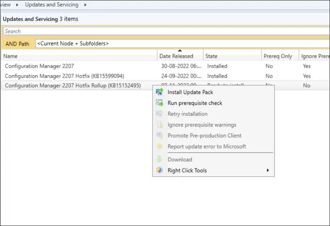Screen dimensions: 330x226
Task: Click the Report update error smiley icon
Action: [x=159, y=146]
